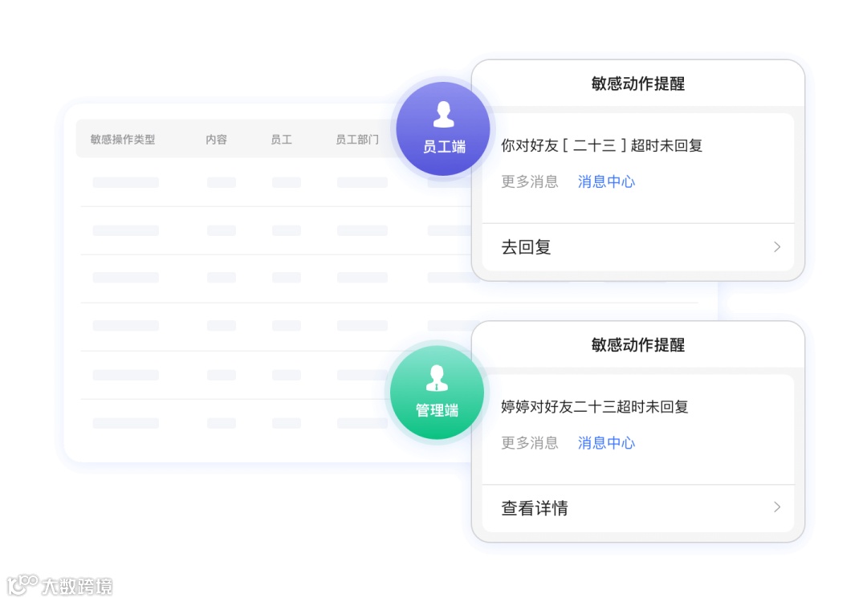Click 敏感动作提醒 title on the employee card
Viewport: 867px width, 602px height.
[x=638, y=83]
